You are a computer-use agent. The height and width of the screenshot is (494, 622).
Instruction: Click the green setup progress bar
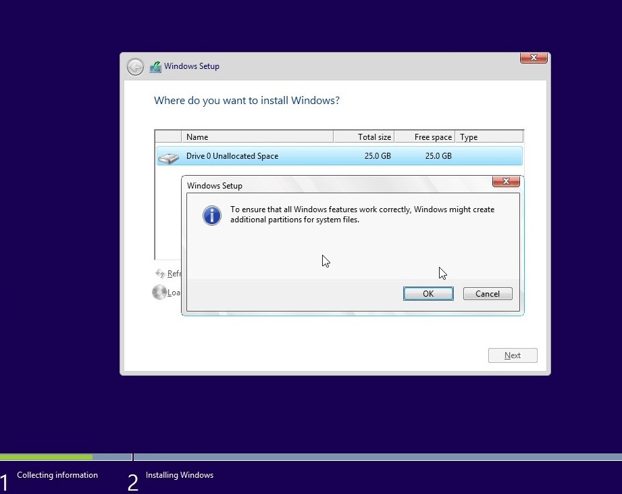point(47,457)
